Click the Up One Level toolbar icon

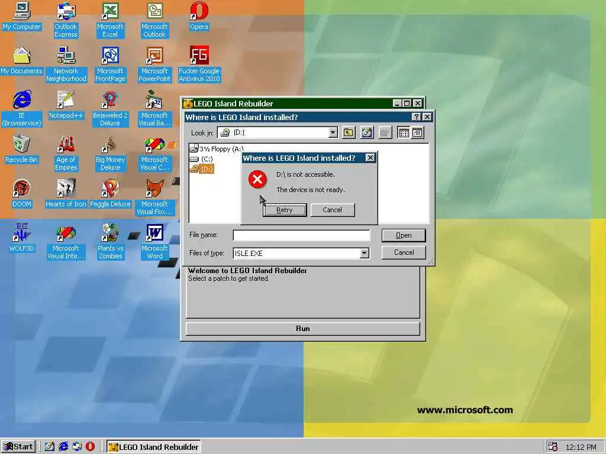349,133
